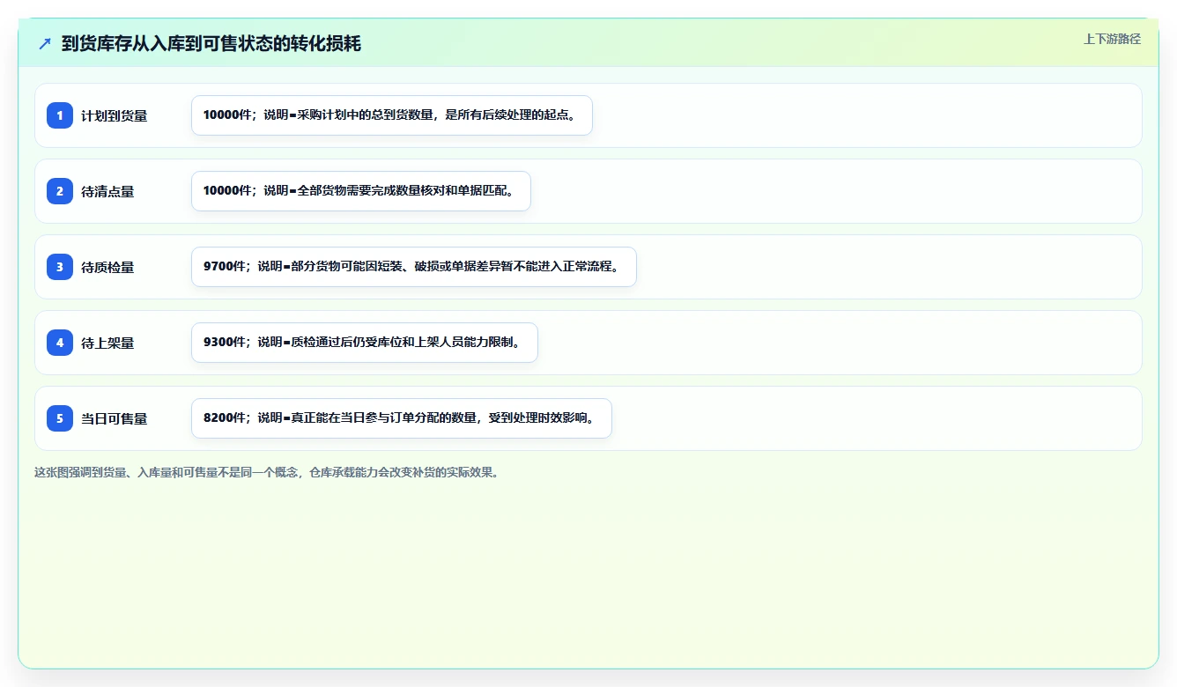This screenshot has width=1177, height=687.
Task: Click the 8200件 description box
Action: [402, 418]
